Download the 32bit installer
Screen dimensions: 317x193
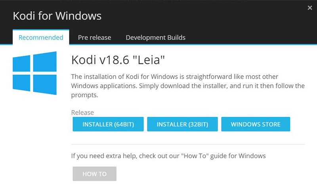(x=182, y=124)
